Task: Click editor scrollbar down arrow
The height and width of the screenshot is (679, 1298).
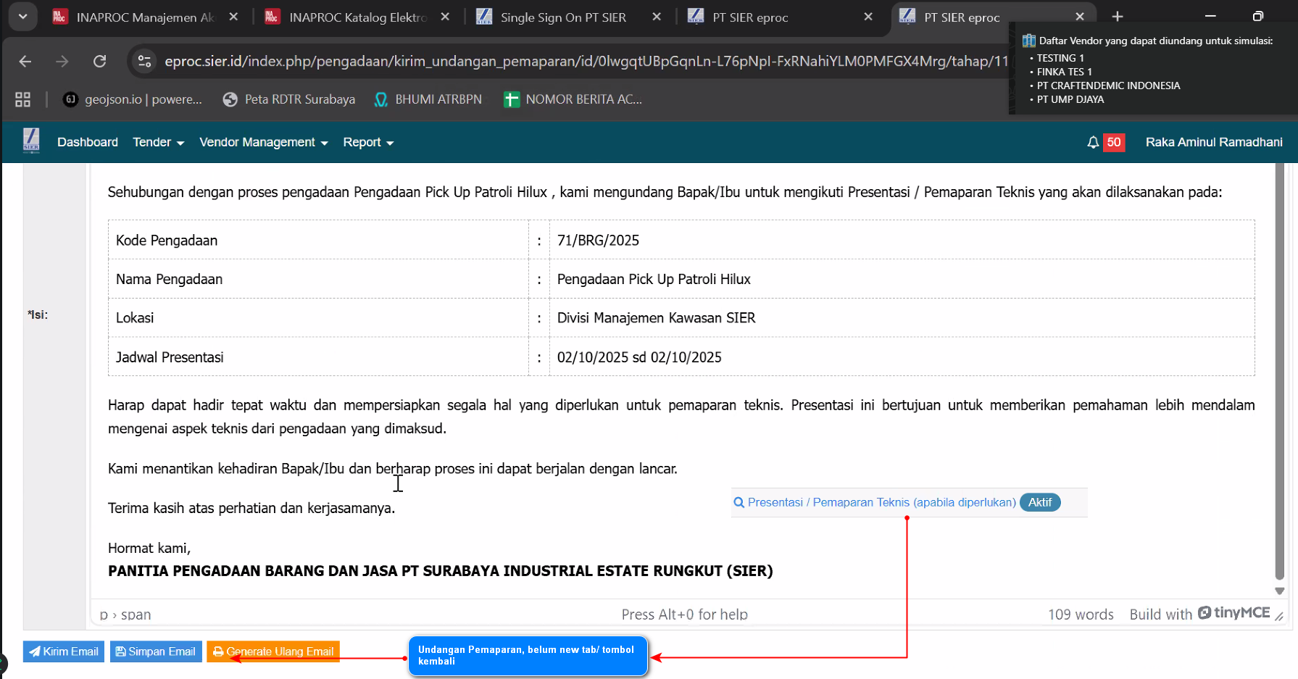Action: 1279,591
